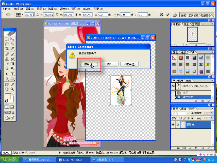Select the Eyedropper tool
This screenshot has width=217, height=163.
point(12,85)
